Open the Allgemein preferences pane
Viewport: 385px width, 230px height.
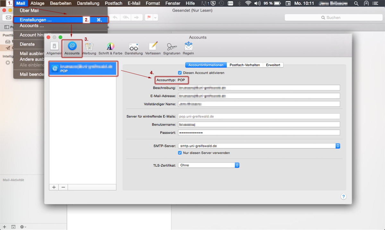point(54,48)
